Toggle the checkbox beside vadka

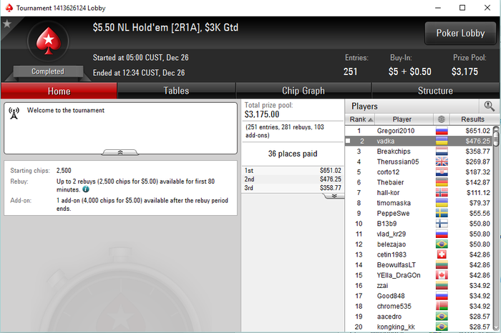349,141
